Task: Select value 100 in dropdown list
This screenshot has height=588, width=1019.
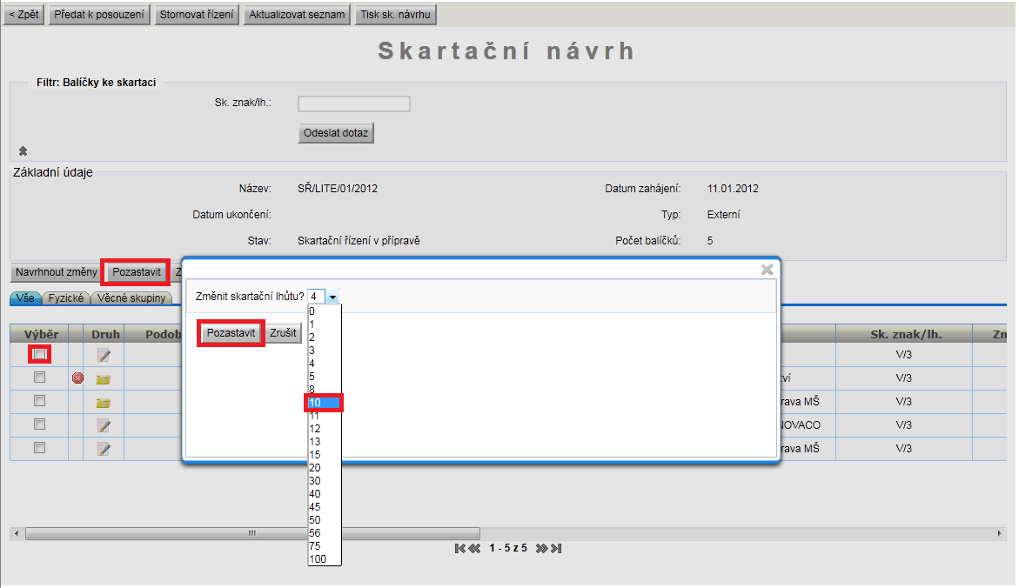Action: coord(325,558)
